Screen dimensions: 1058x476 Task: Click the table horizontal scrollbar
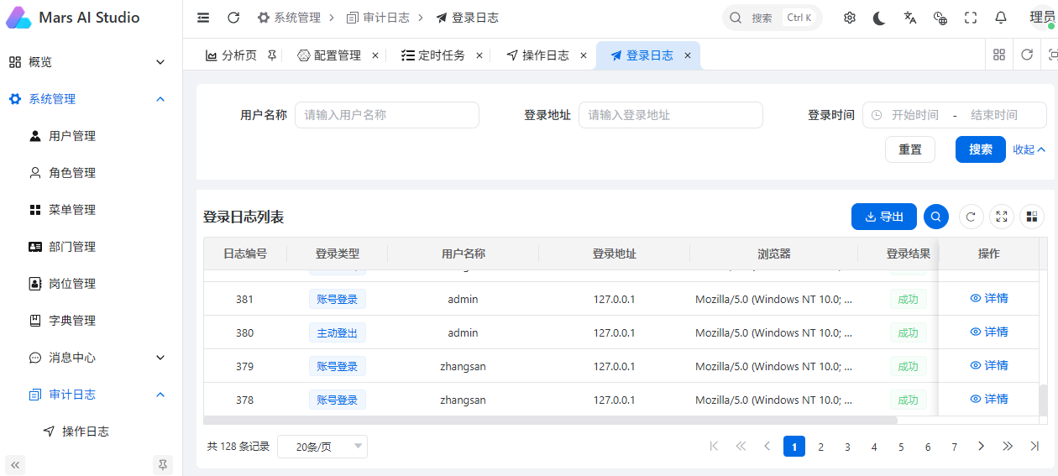click(551, 420)
